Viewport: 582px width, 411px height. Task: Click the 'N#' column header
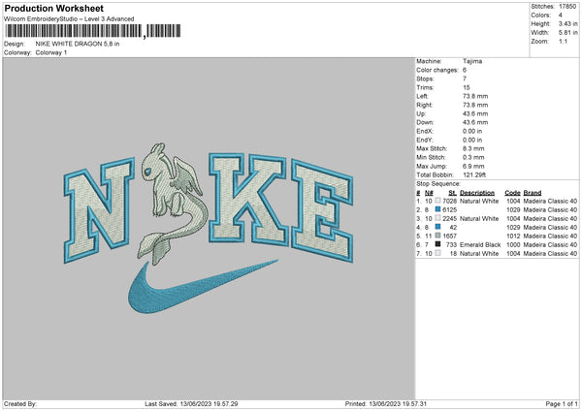point(429,193)
